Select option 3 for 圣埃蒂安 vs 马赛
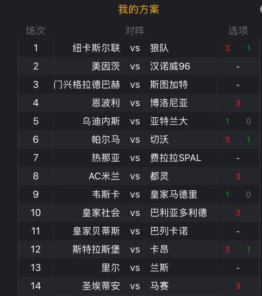 (x=238, y=286)
